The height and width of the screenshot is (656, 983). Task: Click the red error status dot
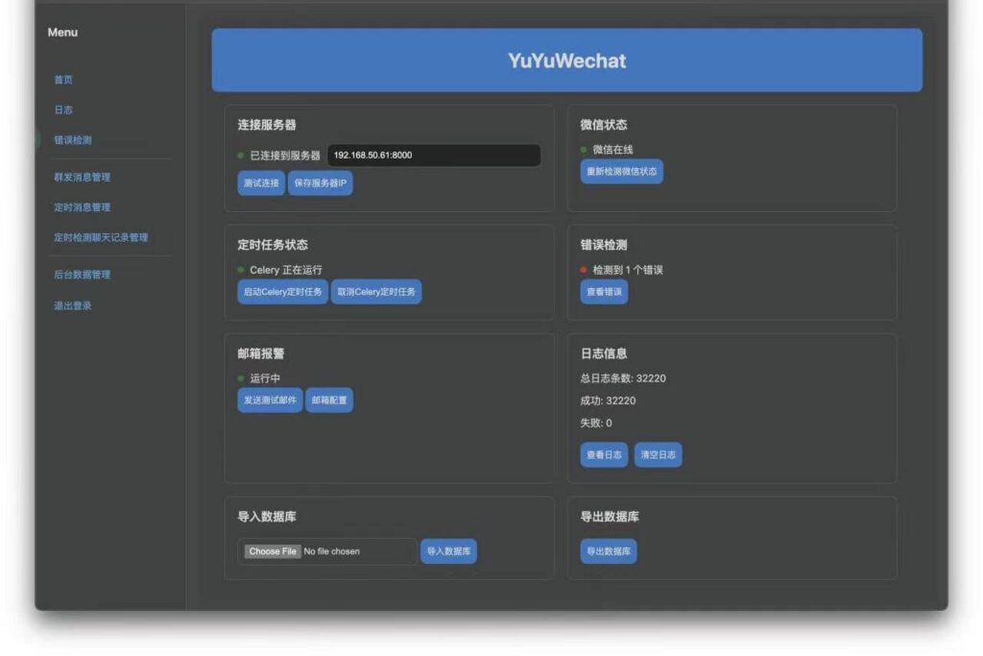[x=584, y=270]
